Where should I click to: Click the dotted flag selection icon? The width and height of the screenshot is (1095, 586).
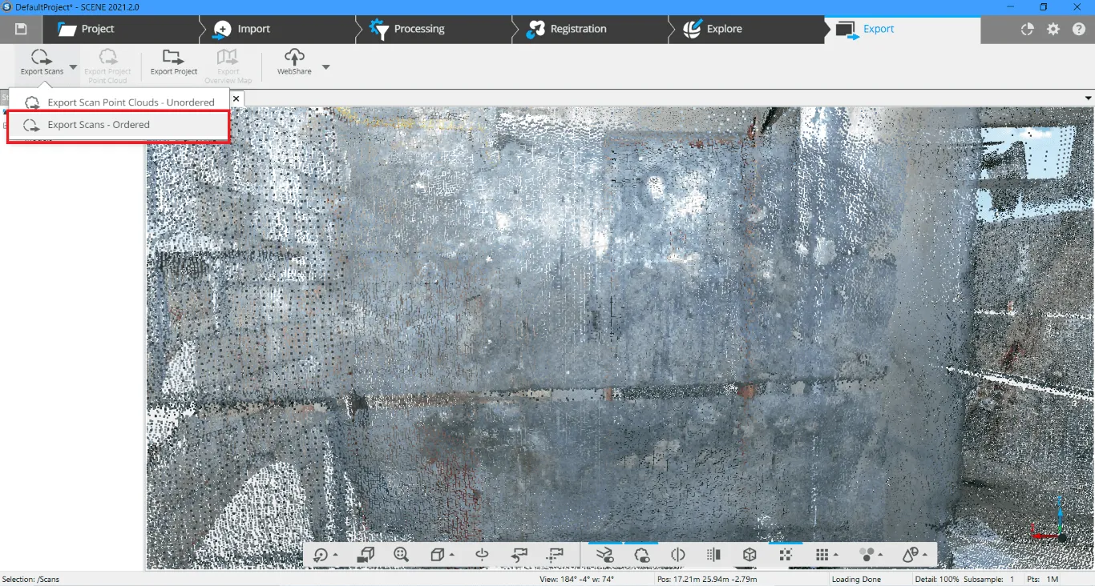(x=555, y=555)
